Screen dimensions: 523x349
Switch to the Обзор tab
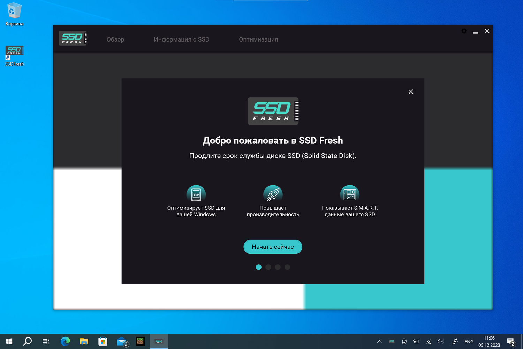coord(115,39)
